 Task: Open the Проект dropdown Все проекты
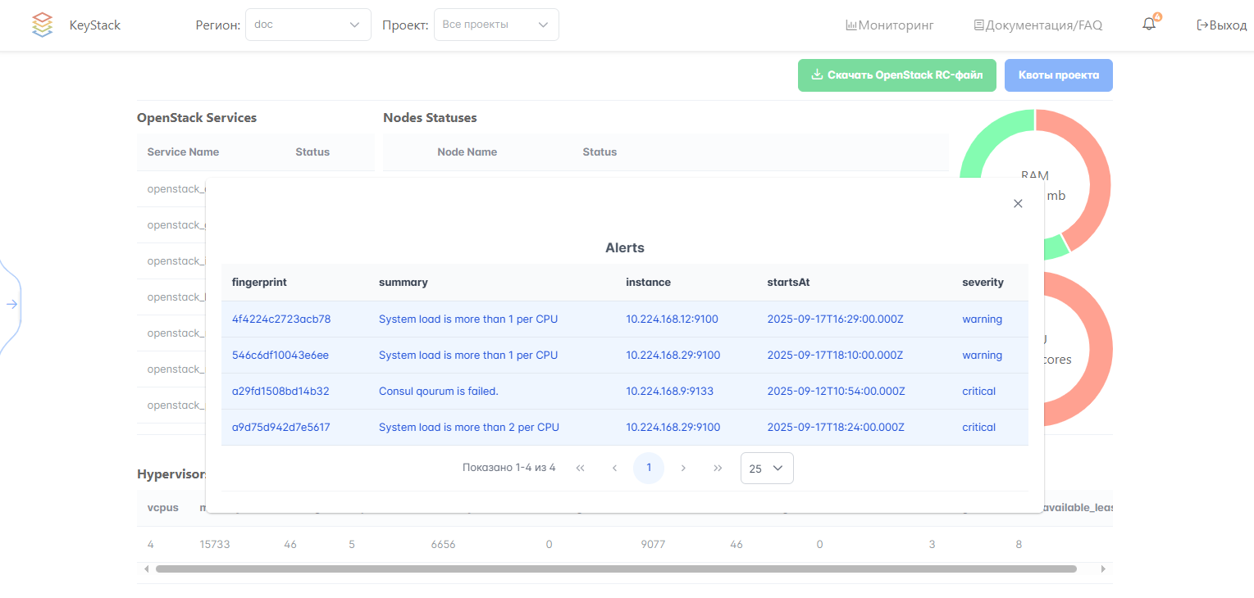point(495,25)
